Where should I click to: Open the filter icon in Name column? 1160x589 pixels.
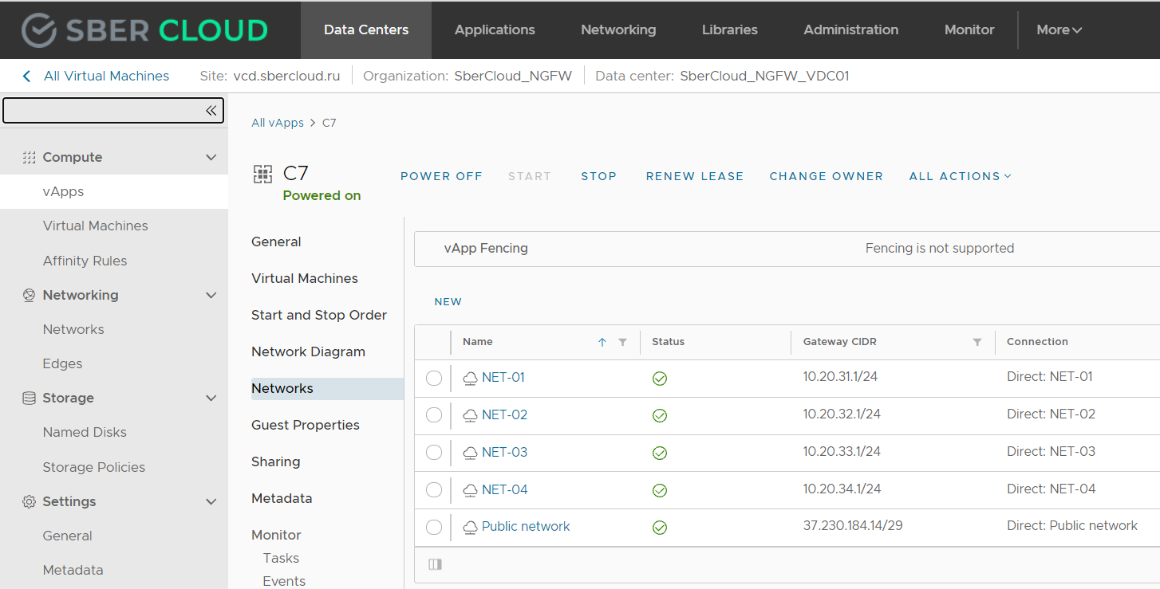pyautogui.click(x=622, y=342)
